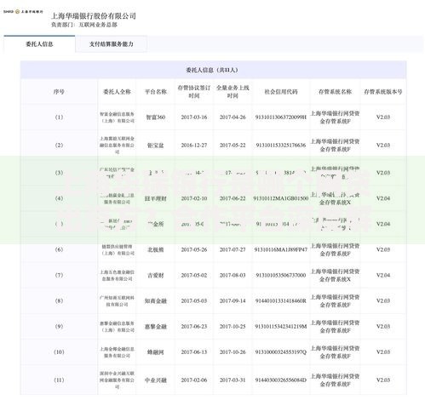Screen dimensions: 425x400
Task: Click platform name 吉爱财
Action: 156,275
